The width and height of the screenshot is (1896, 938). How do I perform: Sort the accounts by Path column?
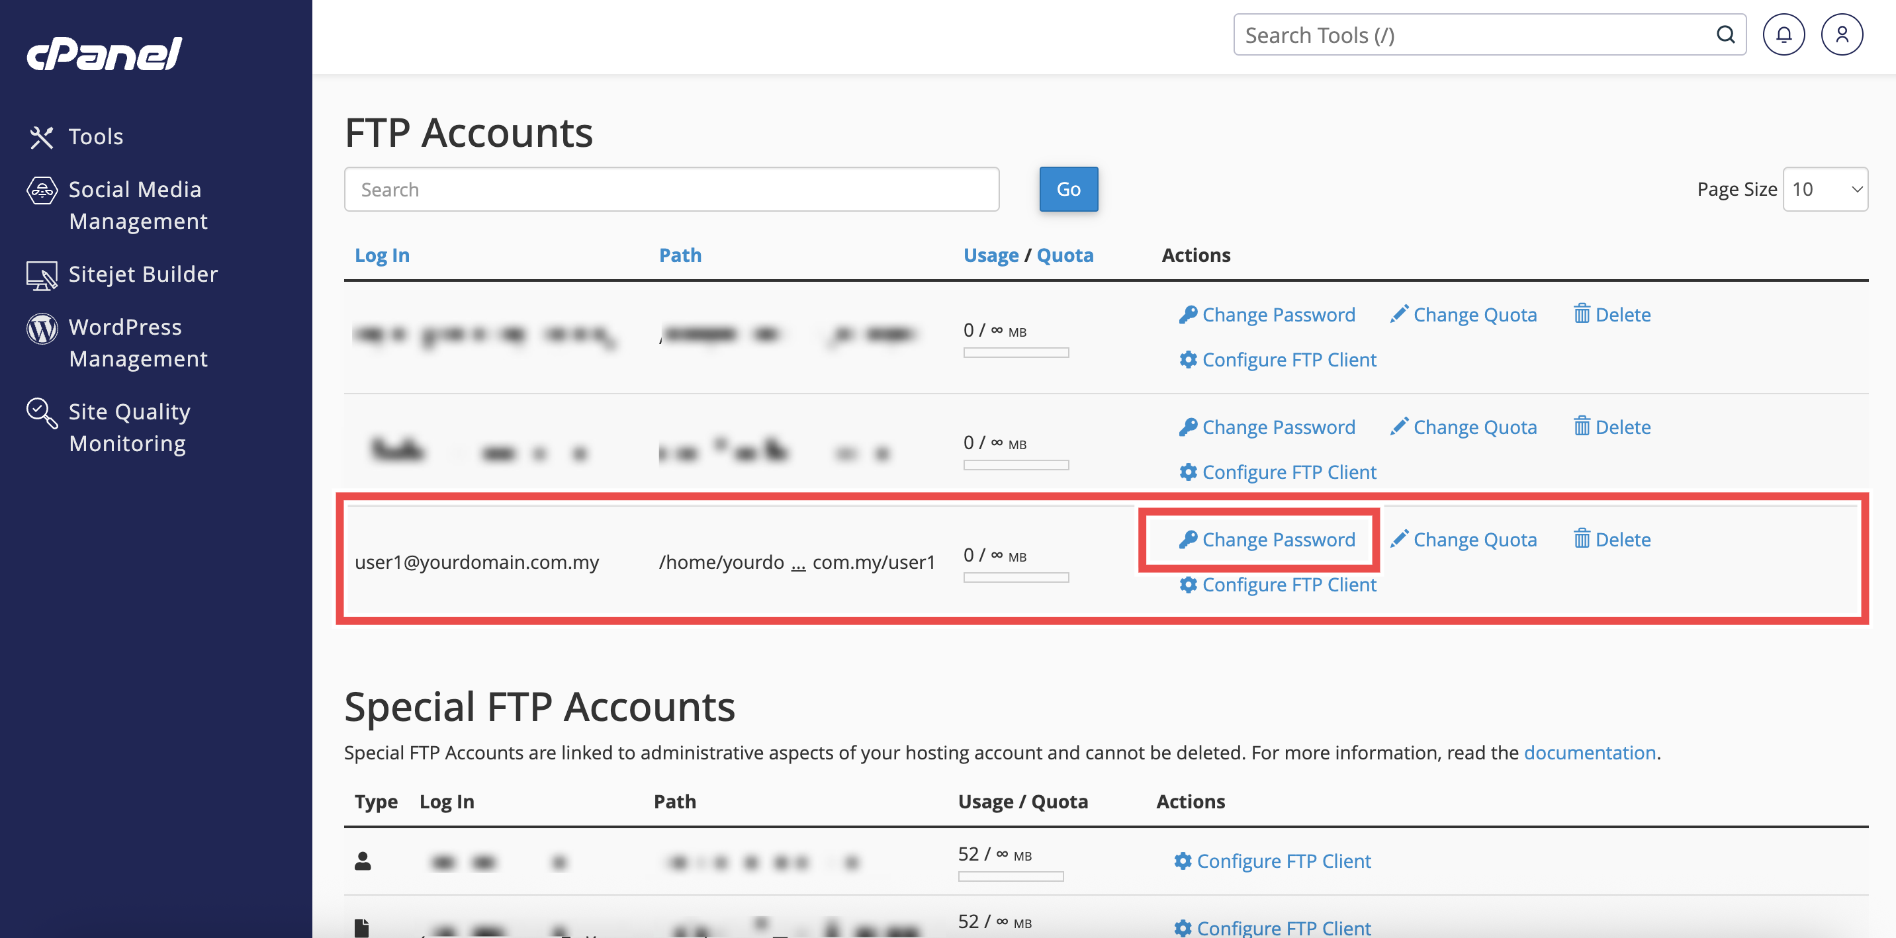pos(680,255)
